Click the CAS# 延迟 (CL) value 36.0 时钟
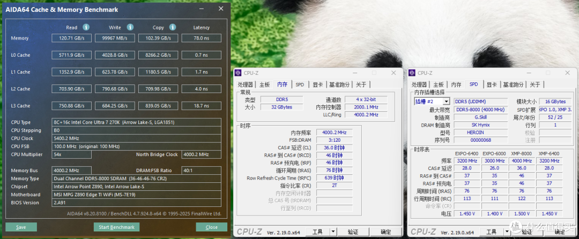This screenshot has height=239, width=579. pyautogui.click(x=335, y=148)
